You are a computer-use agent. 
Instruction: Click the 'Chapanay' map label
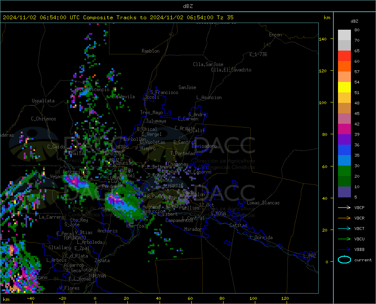178,164
